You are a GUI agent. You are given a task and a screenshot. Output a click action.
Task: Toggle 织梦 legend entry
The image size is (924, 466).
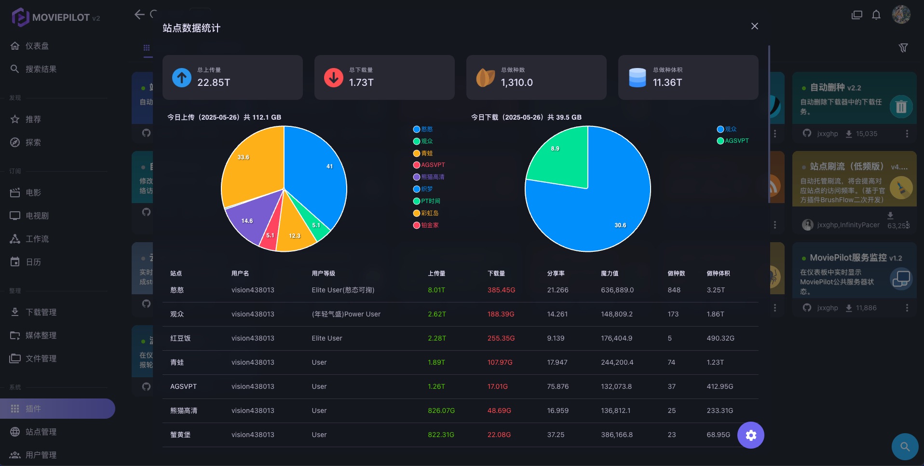423,189
